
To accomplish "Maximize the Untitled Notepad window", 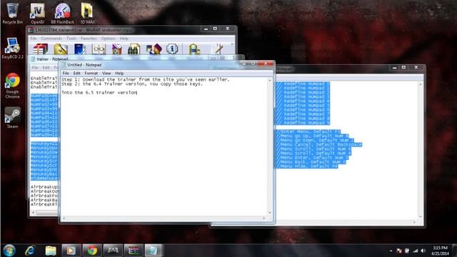I will pyautogui.click(x=253, y=64).
